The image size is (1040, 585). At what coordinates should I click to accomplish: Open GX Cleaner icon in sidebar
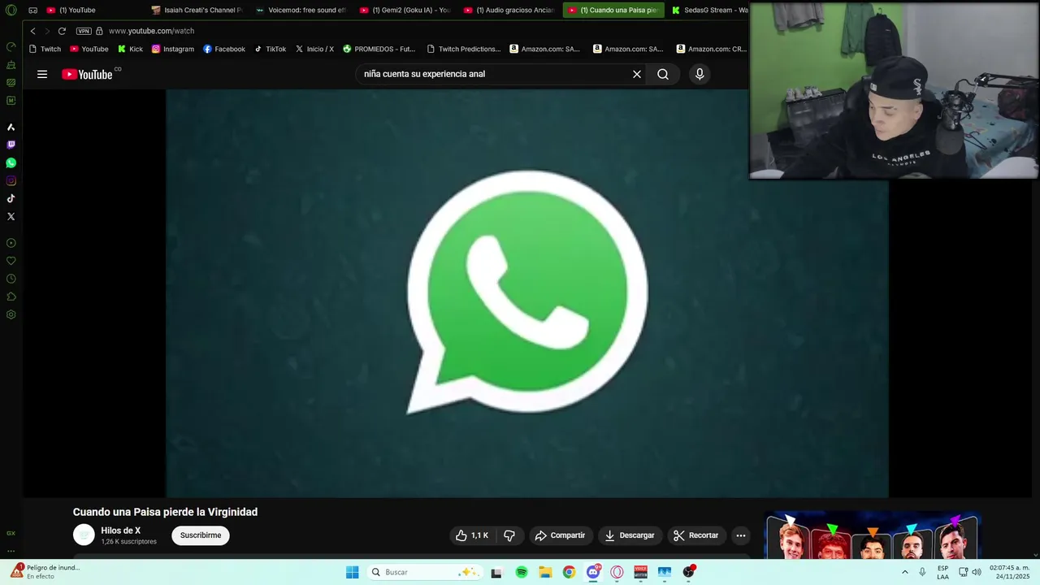point(11,64)
